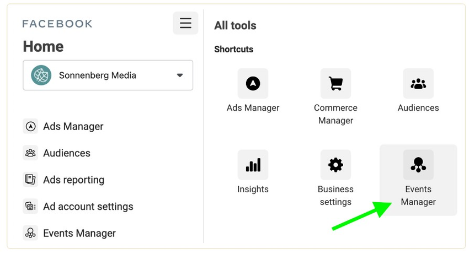469x254 pixels.
Task: Open Commerce Manager cart icon
Action: 335,84
